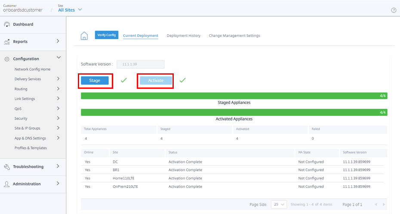Screen dimensions: 400x214
Task: Expand App & DNS Settings arrow
Action: pyautogui.click(x=58, y=138)
